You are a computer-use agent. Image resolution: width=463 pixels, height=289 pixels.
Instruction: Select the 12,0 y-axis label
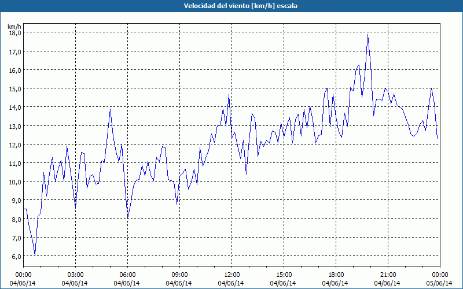coord(15,145)
